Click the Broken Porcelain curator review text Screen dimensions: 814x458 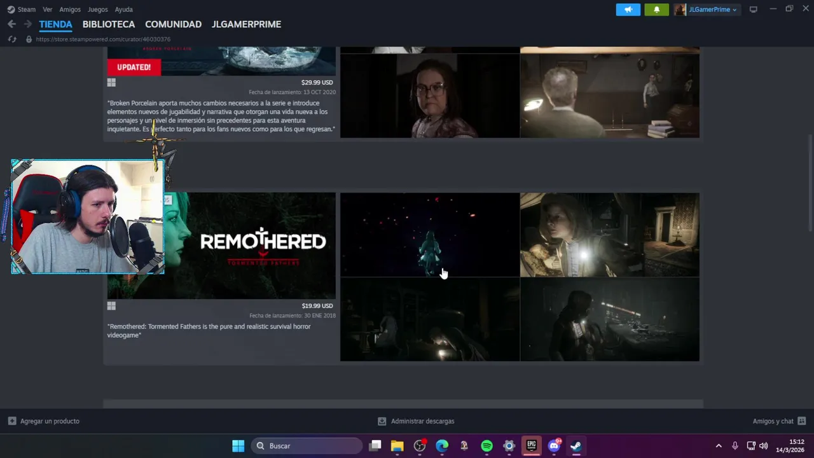tap(221, 116)
